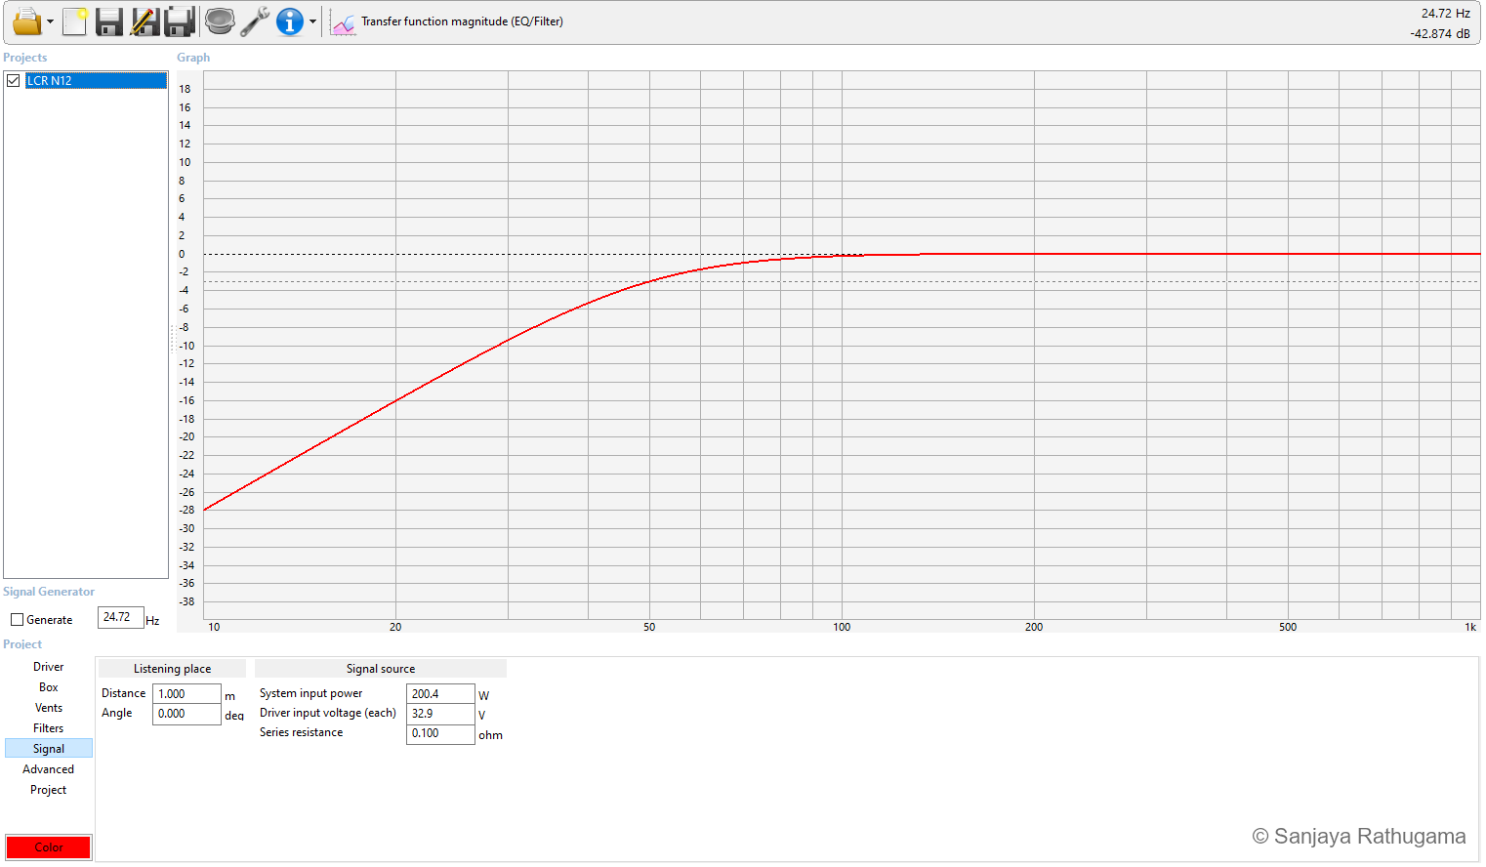The width and height of the screenshot is (1486, 867).
Task: Edit the signal generator frequency field
Action: 120,617
